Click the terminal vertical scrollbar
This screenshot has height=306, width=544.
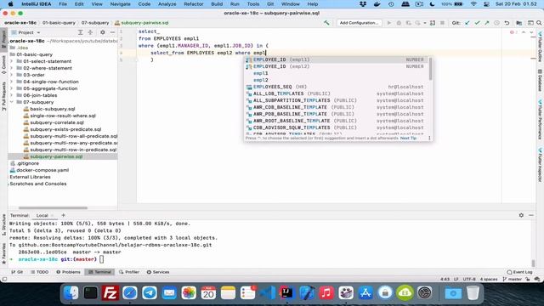pyautogui.click(x=533, y=263)
